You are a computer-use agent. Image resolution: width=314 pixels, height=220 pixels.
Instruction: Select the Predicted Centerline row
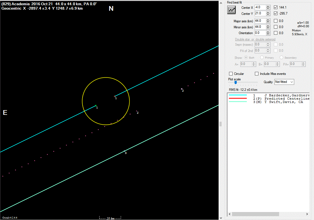pos(268,99)
